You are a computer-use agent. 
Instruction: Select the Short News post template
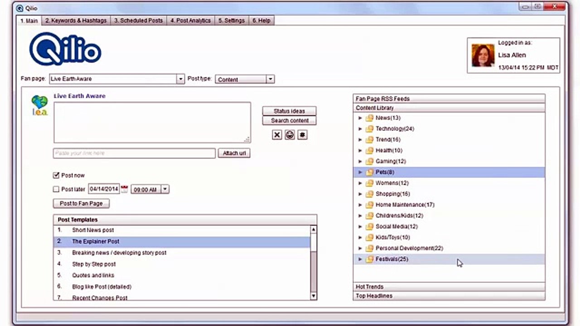pyautogui.click(x=182, y=230)
